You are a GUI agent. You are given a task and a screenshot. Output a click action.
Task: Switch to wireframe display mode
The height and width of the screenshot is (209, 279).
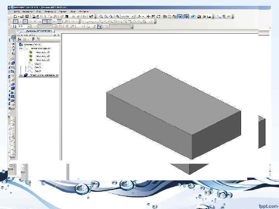click(165, 17)
